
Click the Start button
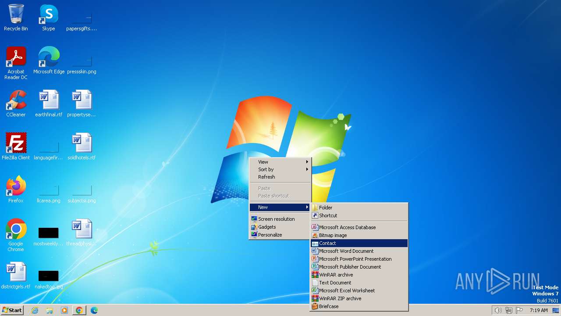point(12,310)
